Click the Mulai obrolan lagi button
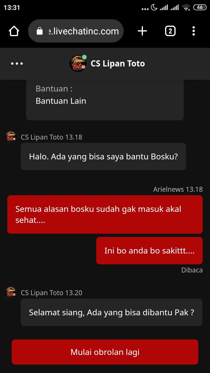 (x=105, y=352)
